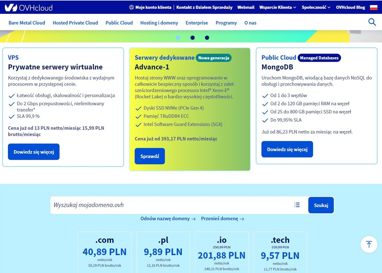Click Odnów nazwę domeny link
382x273 pixels.
coord(168,218)
